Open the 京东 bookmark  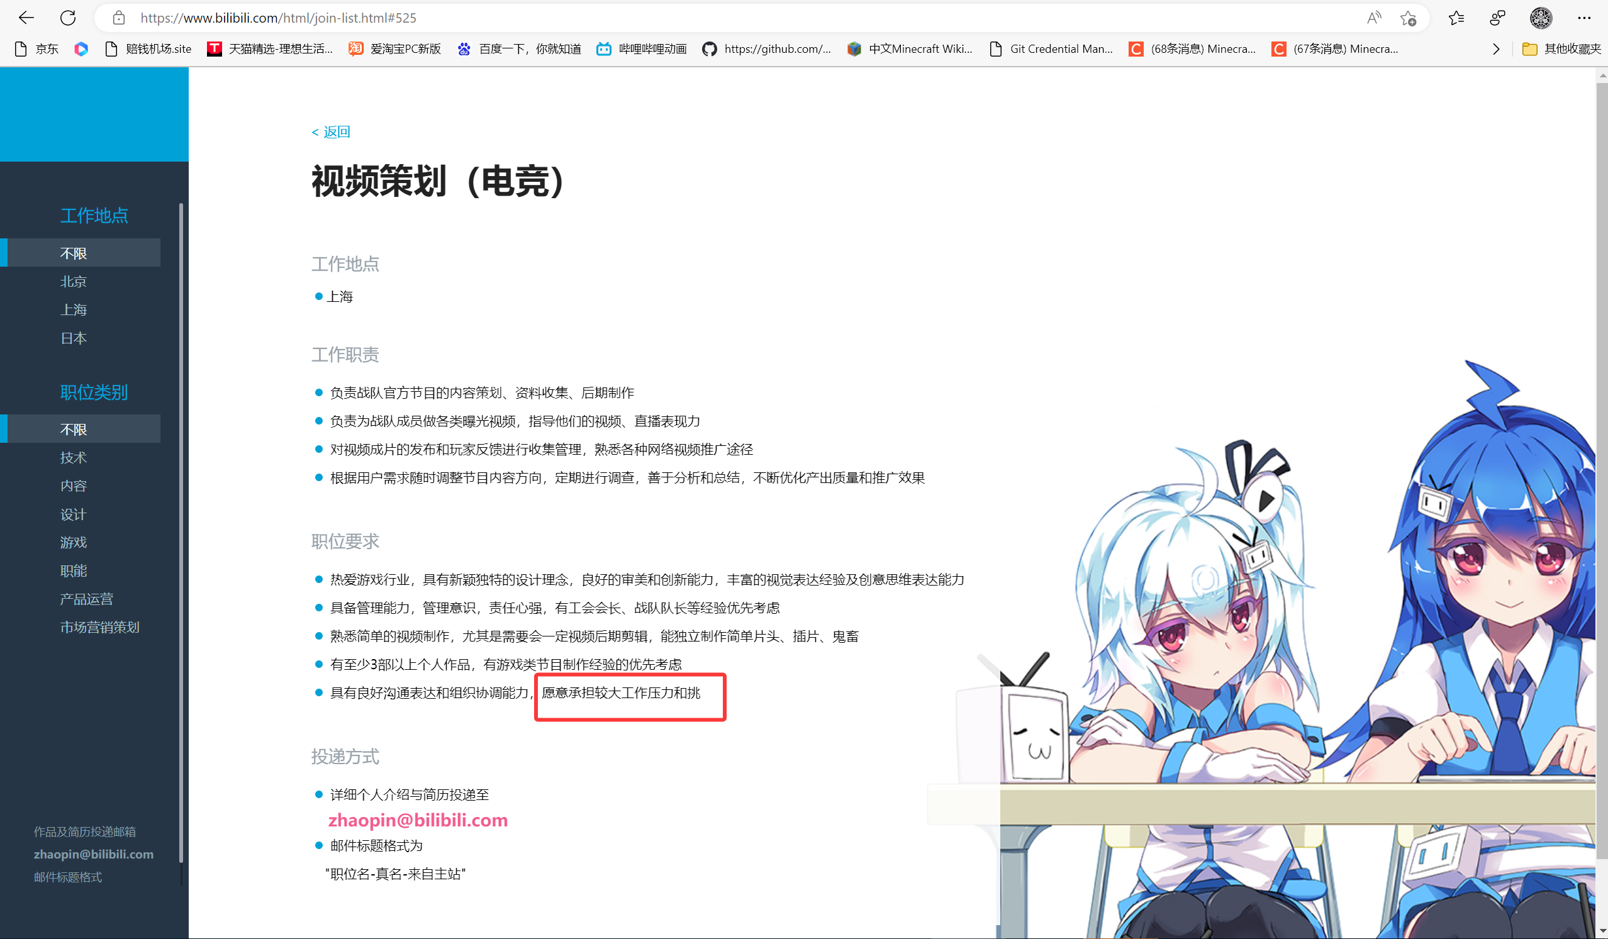tap(36, 48)
